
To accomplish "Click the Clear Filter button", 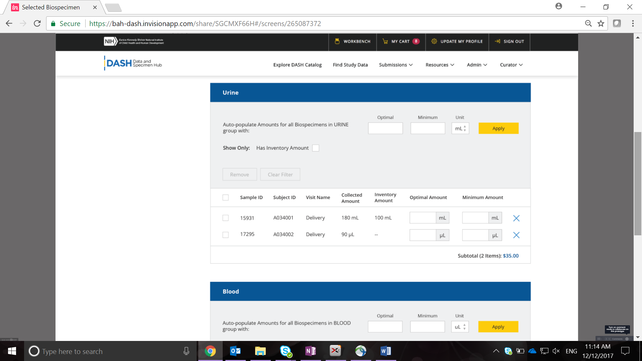I will coord(280,174).
